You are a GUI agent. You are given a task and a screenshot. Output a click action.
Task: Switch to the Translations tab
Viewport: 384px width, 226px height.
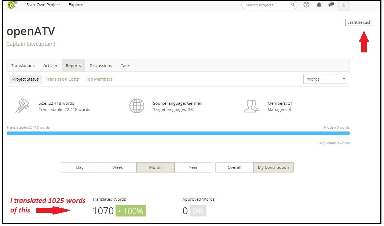[x=23, y=66]
